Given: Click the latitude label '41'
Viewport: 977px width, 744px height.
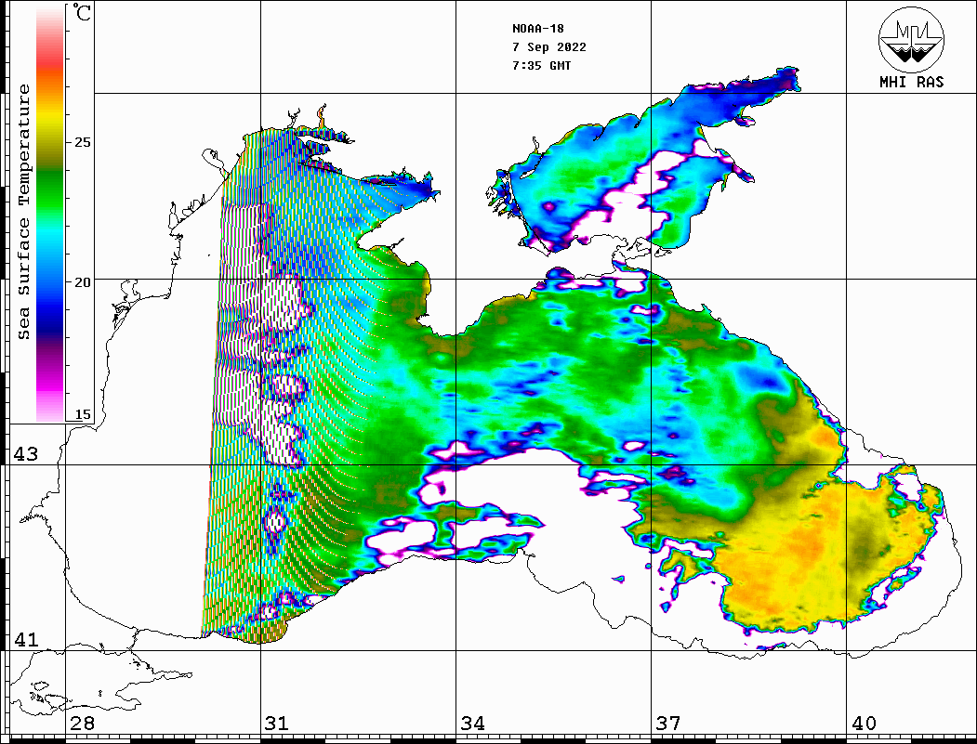Looking at the screenshot, I should click(26, 640).
